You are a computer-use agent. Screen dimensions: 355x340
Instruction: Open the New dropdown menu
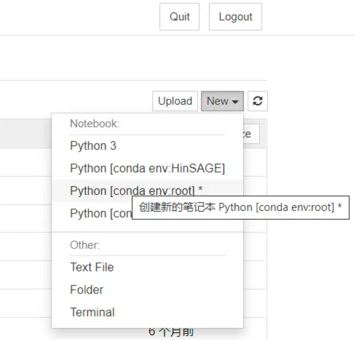pyautogui.click(x=222, y=101)
